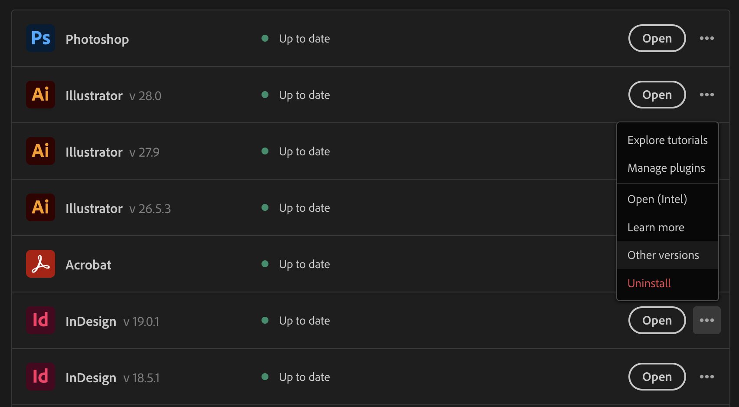Viewport: 739px width, 407px height.
Task: Select Open (Intel) menu entry
Action: point(657,199)
